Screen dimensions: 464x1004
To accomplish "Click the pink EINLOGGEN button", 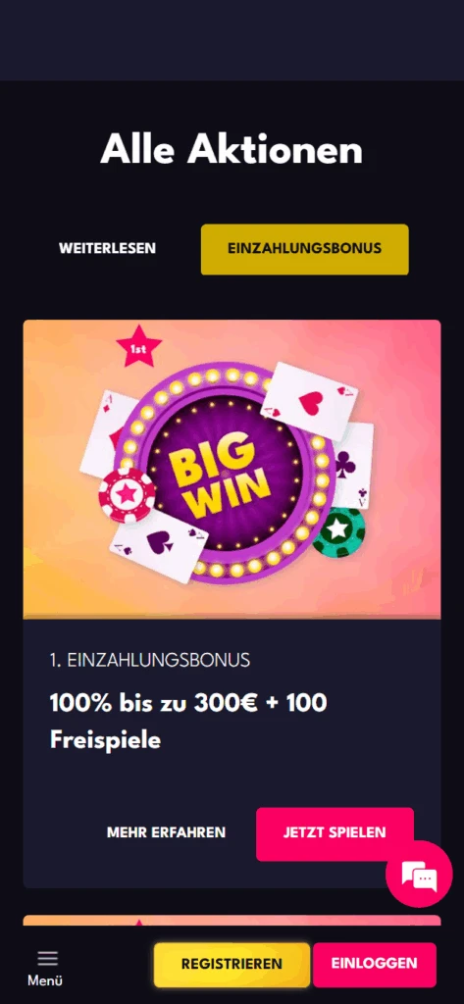I will (x=375, y=965).
